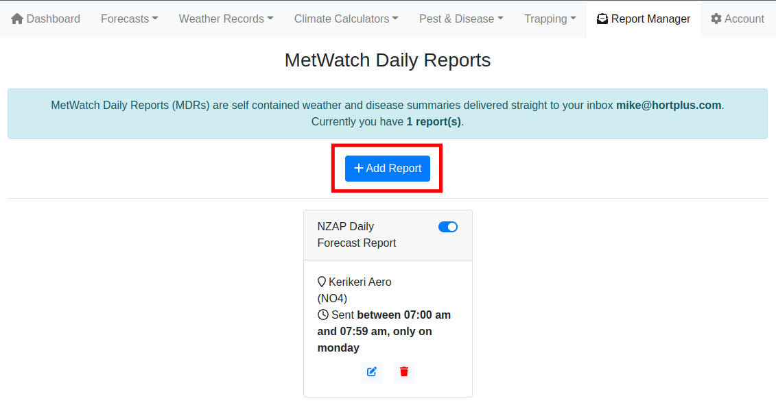Click the location pin icon by Kerikeri Aero

[322, 282]
